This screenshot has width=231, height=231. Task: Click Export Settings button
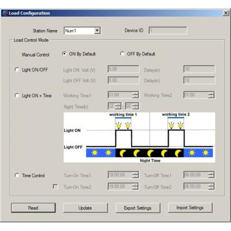point(138,208)
